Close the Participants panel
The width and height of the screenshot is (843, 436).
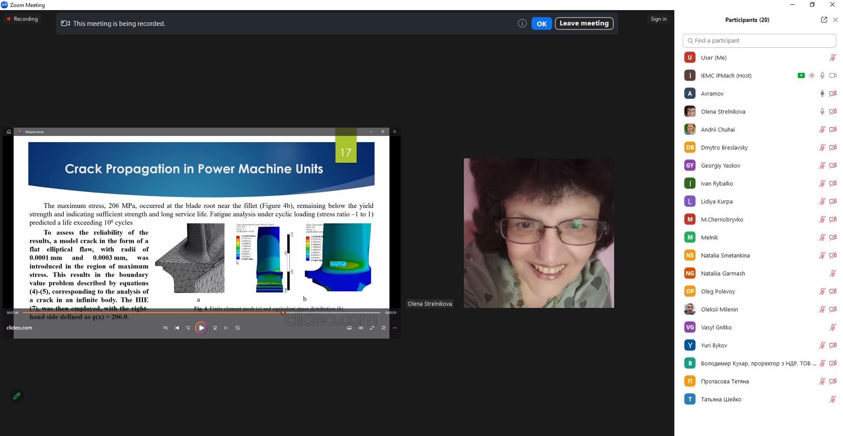[835, 20]
